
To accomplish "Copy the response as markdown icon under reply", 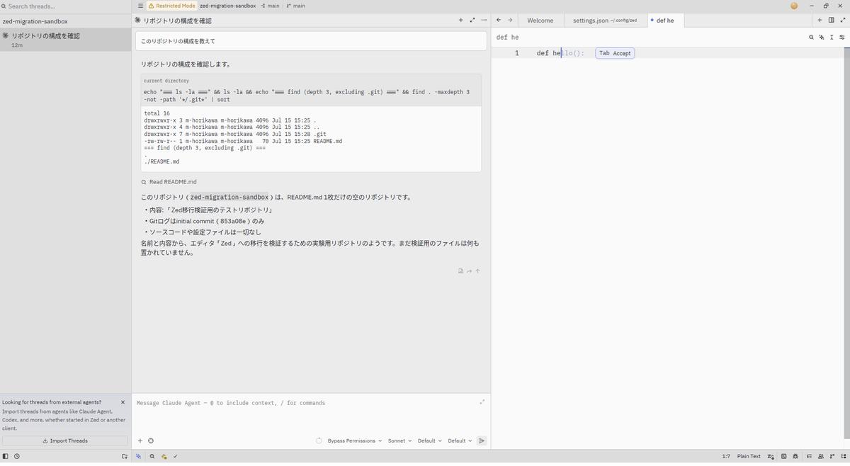I will pyautogui.click(x=460, y=271).
